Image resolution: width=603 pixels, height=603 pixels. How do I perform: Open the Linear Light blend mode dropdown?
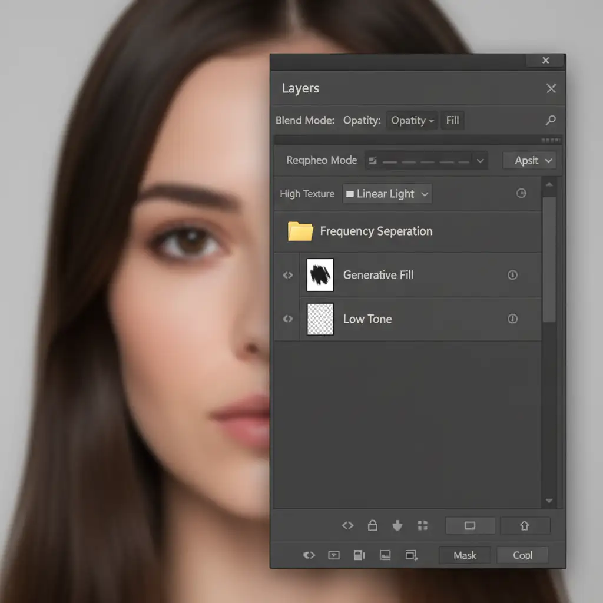(x=387, y=194)
